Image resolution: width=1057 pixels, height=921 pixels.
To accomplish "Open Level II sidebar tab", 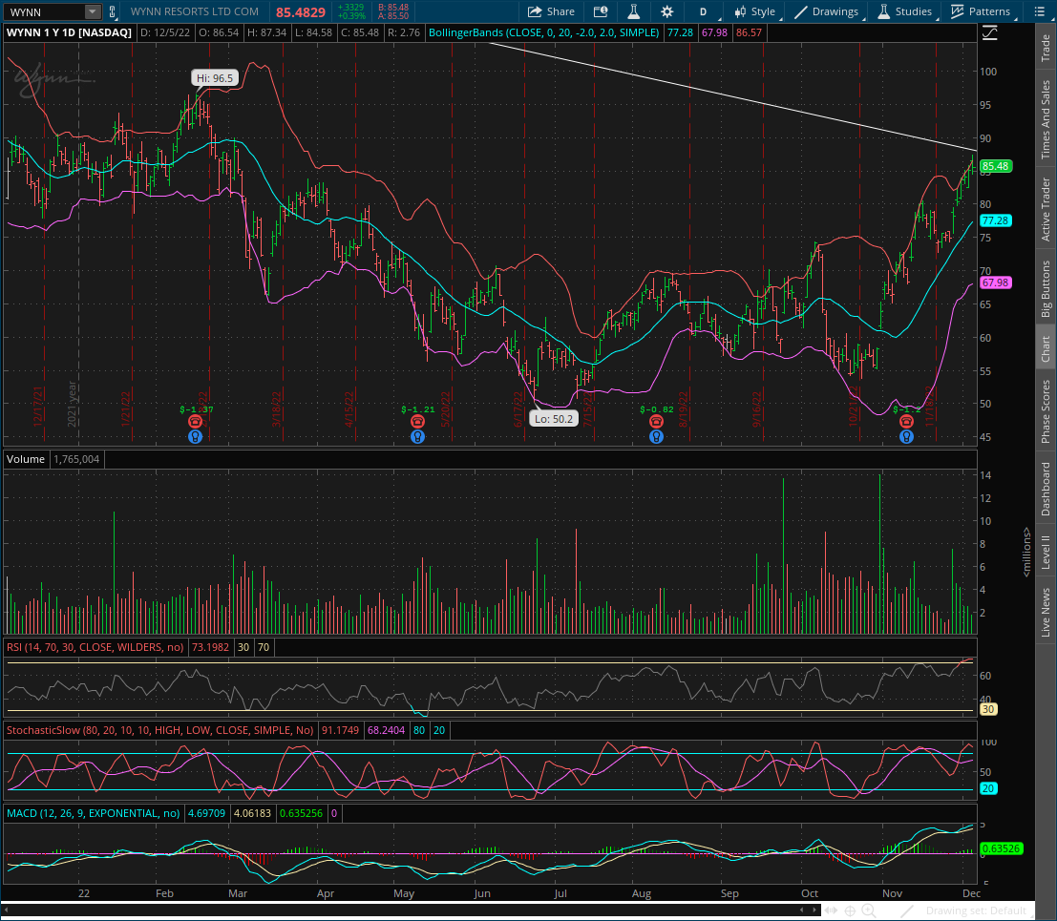I will (x=1046, y=553).
